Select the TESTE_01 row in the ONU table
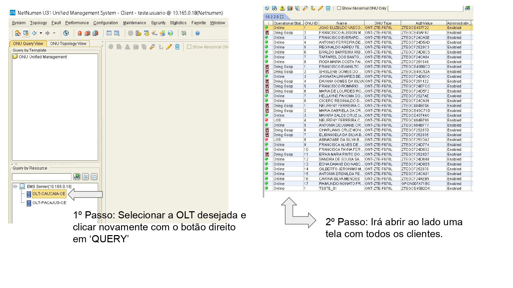Screen dimensions: 513x288 pyautogui.click(x=368, y=188)
